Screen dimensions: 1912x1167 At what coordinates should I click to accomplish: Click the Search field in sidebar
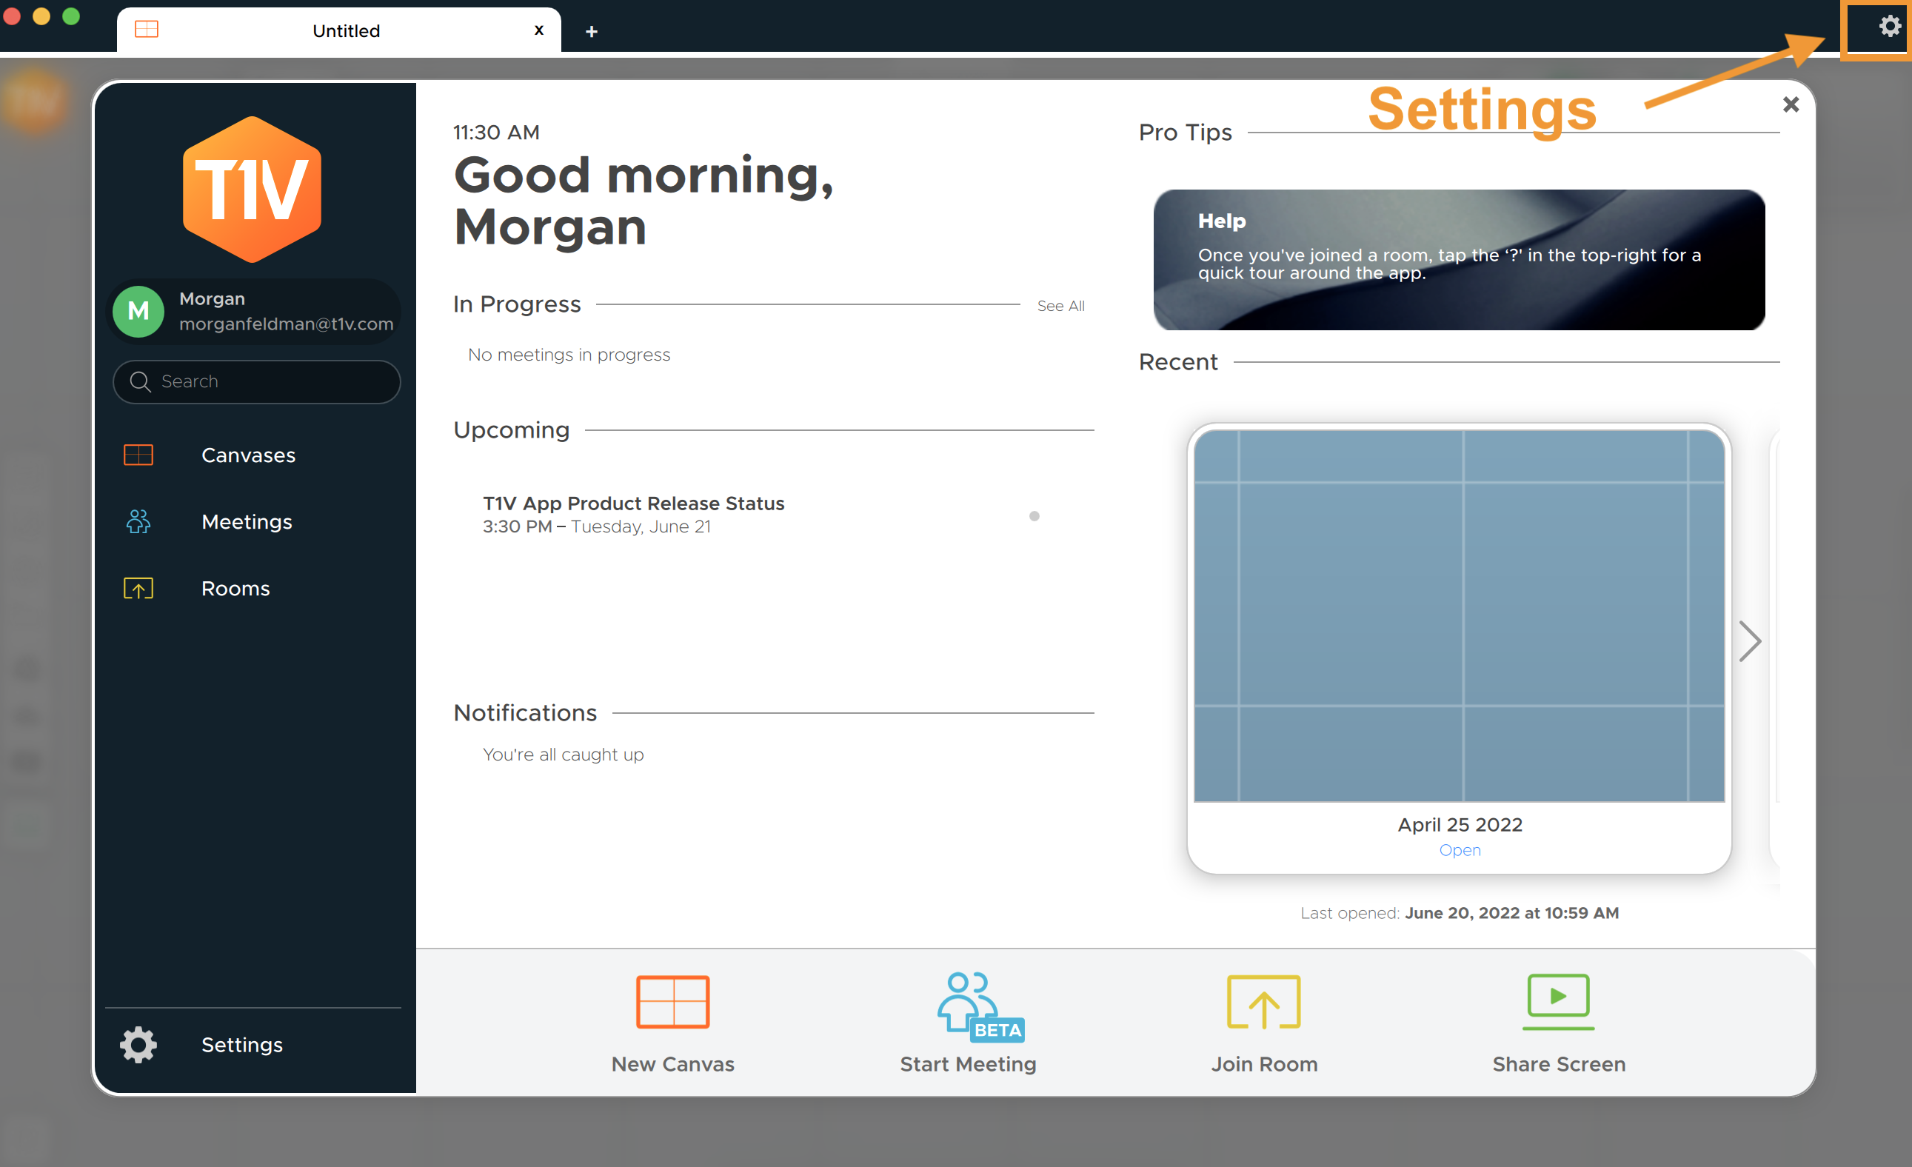[257, 382]
